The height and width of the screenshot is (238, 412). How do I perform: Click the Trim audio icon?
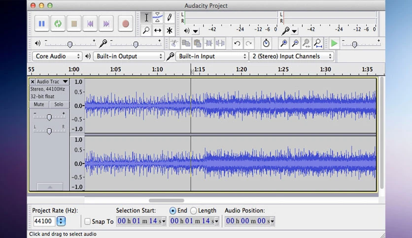pyautogui.click(x=209, y=43)
